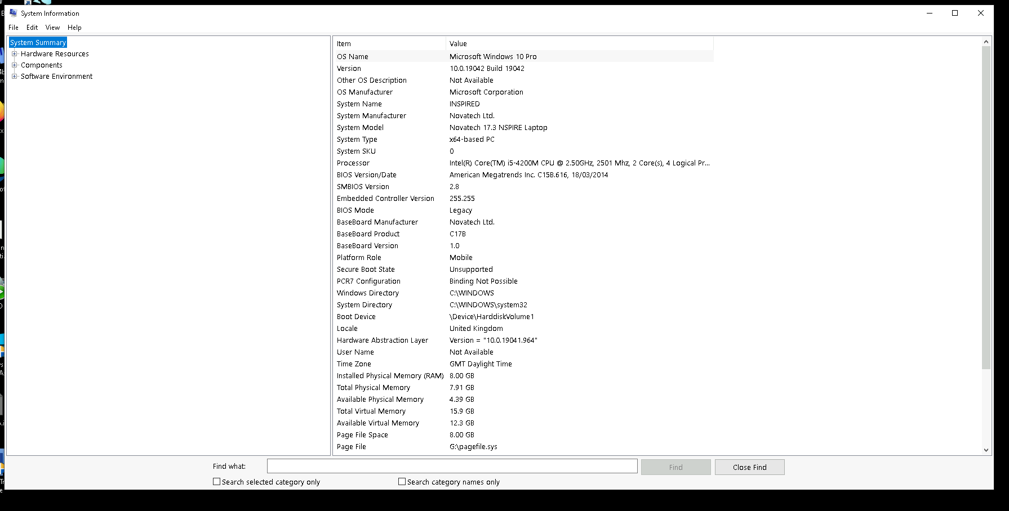Expand the Software Environment node
The height and width of the screenshot is (511, 1009).
[15, 77]
